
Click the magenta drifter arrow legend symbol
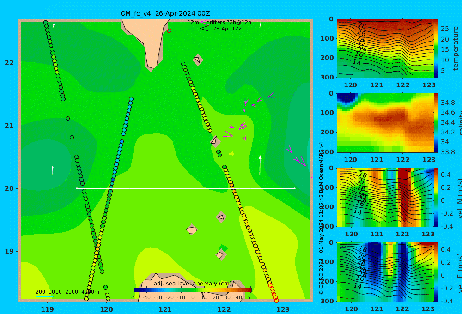(x=204, y=22)
